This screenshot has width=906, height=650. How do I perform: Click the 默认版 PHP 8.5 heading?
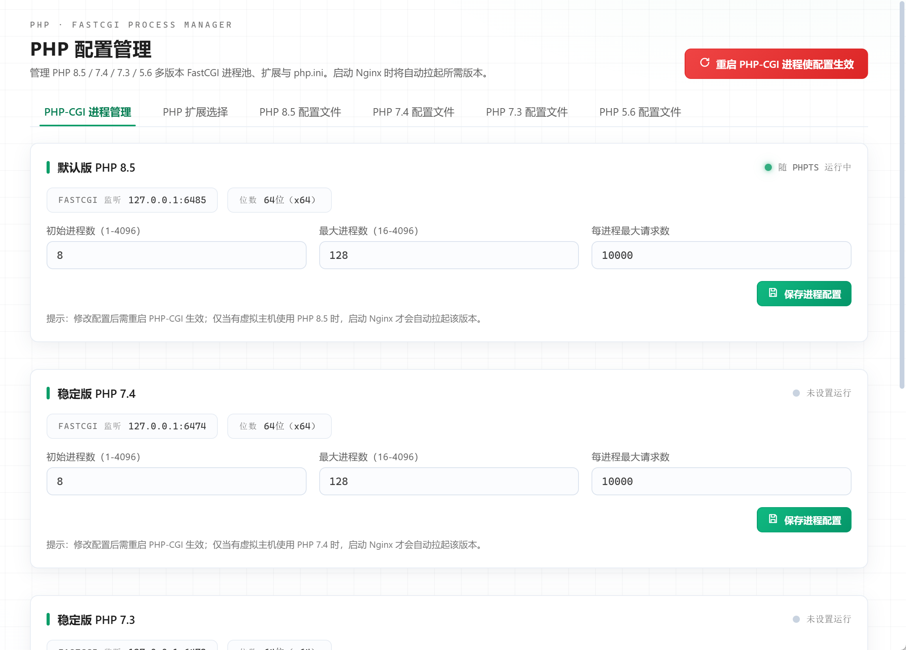[96, 168]
